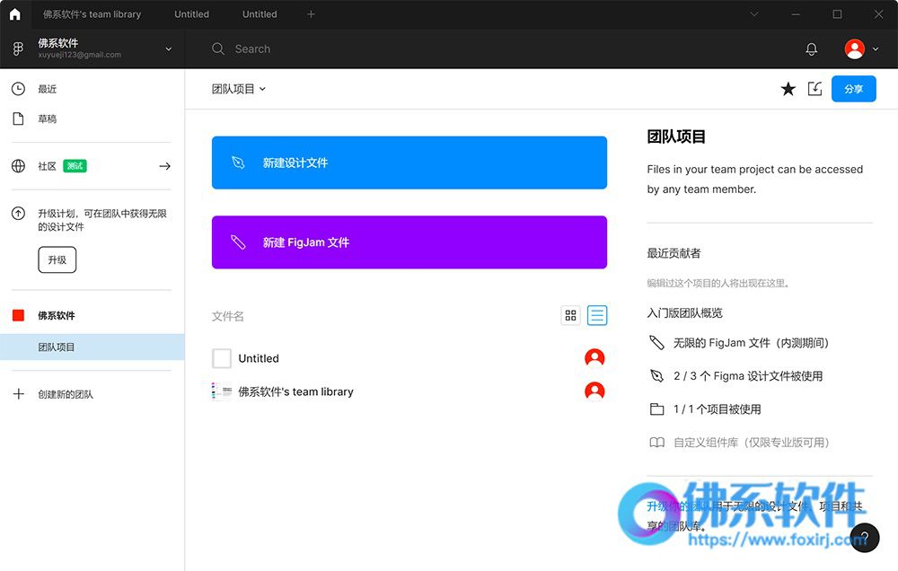
Task: Expand the 佛系软件 account switcher chevron
Action: click(168, 49)
